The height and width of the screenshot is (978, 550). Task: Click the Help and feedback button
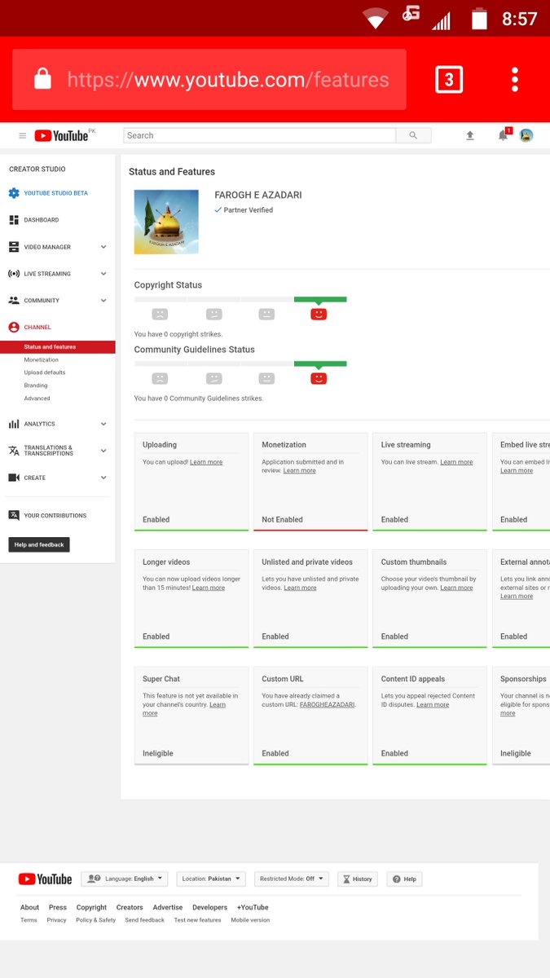39,544
